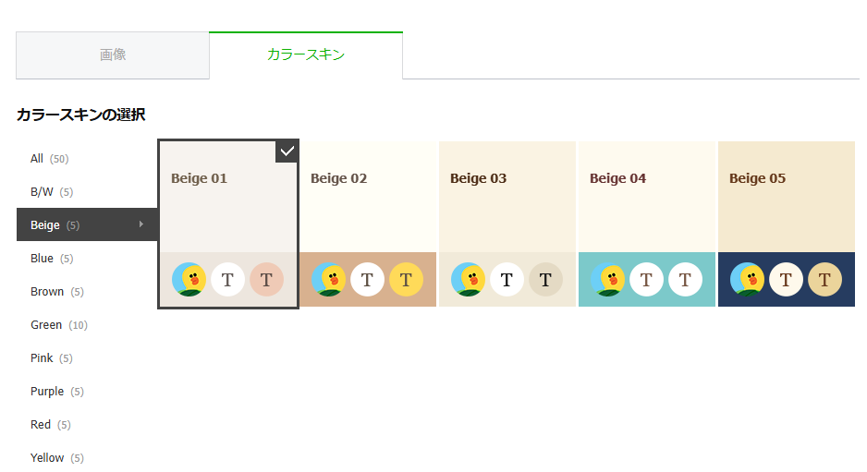Select the カラースキン tab

tap(306, 54)
